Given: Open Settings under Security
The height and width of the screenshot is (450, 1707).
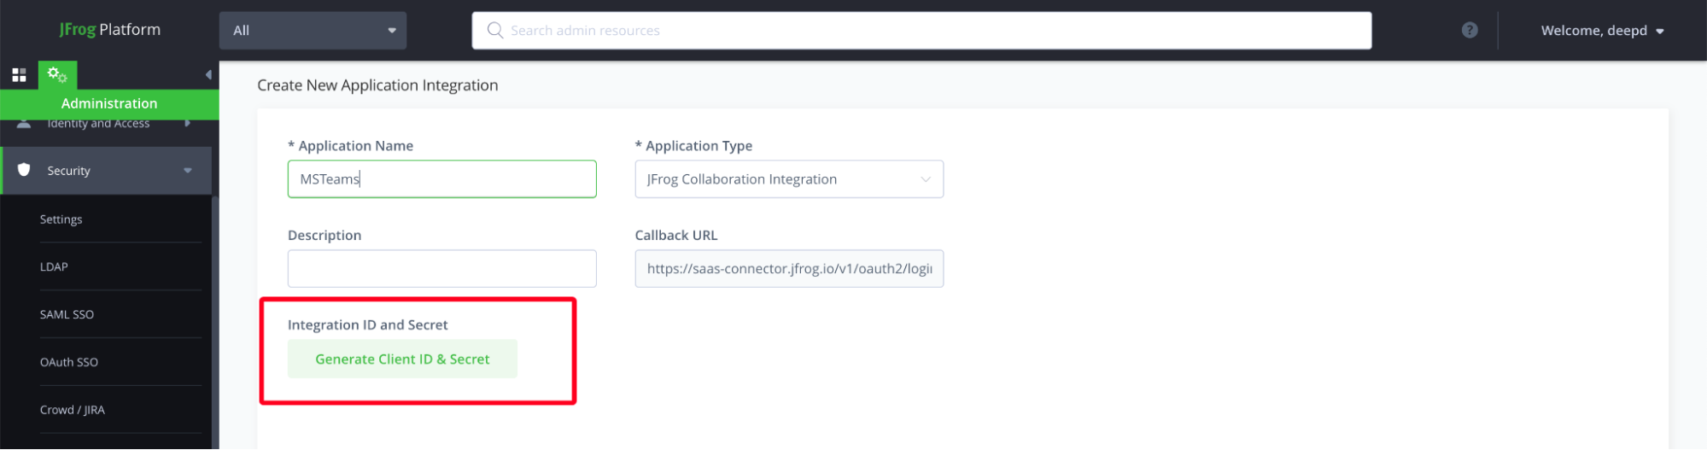Looking at the screenshot, I should pos(61,219).
